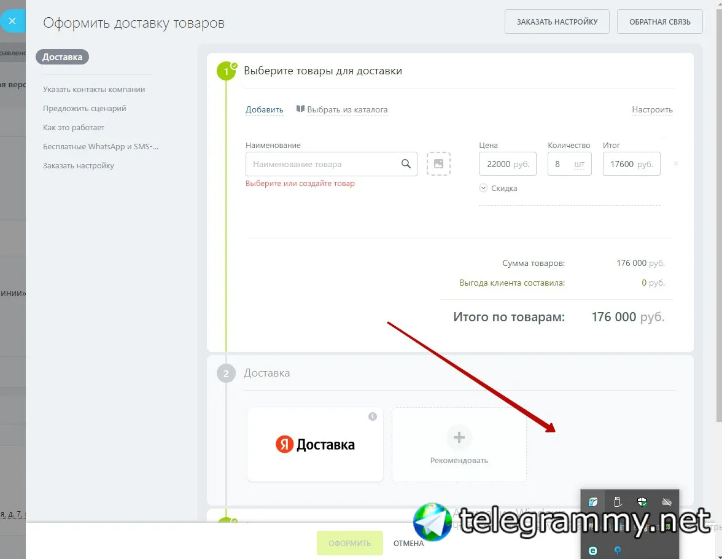
Task: Click the Настроить link
Action: (x=652, y=110)
